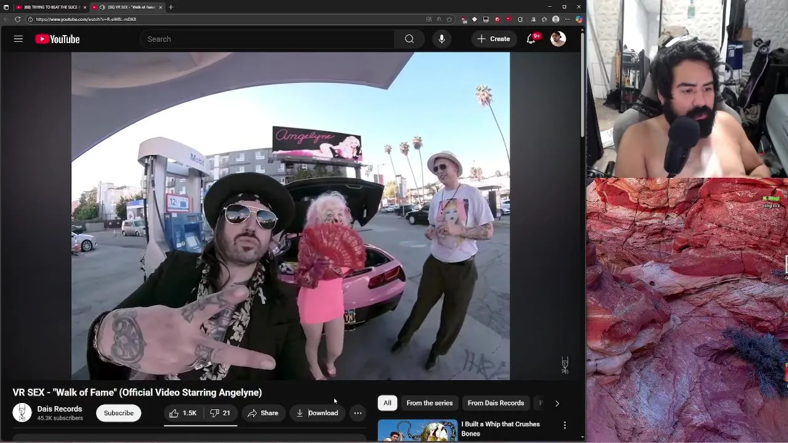Open the browser extensions puzzle icon
This screenshot has height=443, width=788.
pos(520,19)
